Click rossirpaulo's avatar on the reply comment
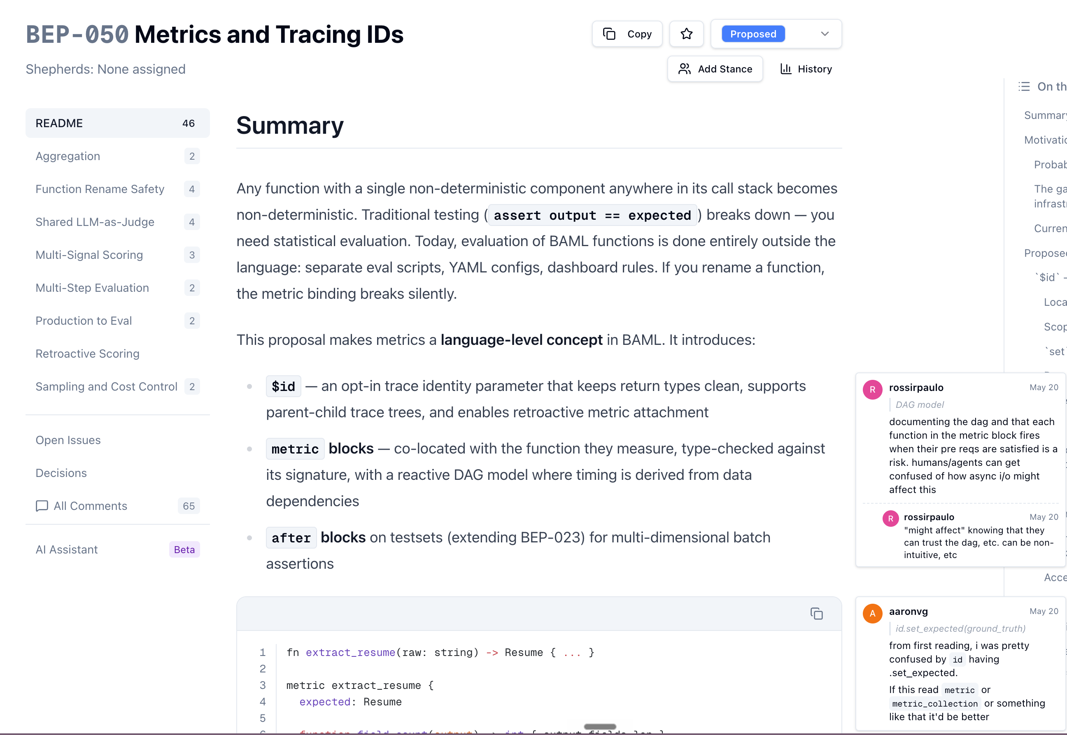The image size is (1067, 735). [890, 519]
